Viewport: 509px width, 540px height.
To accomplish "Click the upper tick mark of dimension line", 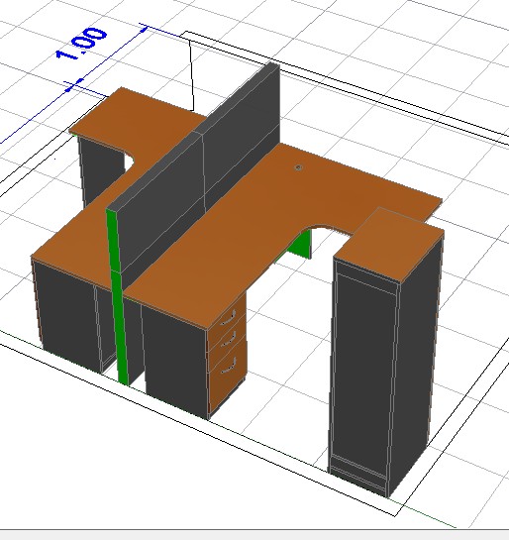I will click(x=144, y=28).
